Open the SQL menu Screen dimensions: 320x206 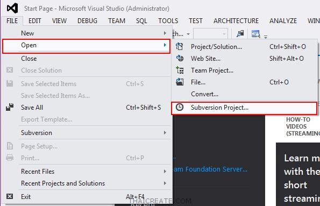[x=141, y=21]
